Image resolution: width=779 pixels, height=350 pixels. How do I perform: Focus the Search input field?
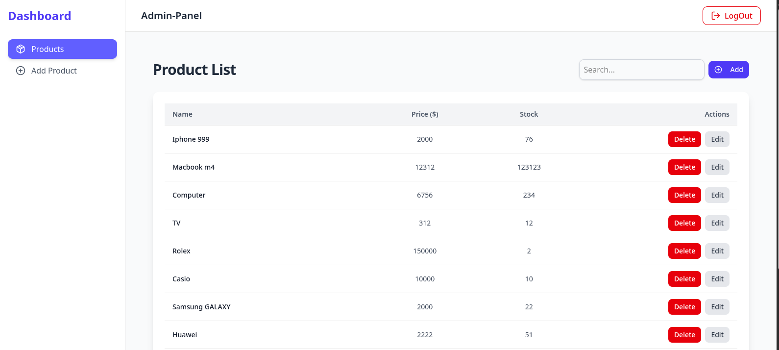point(641,70)
